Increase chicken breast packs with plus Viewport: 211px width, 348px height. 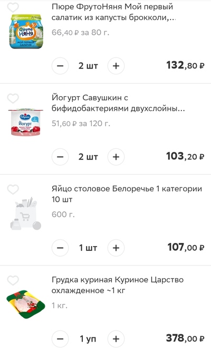click(116, 338)
